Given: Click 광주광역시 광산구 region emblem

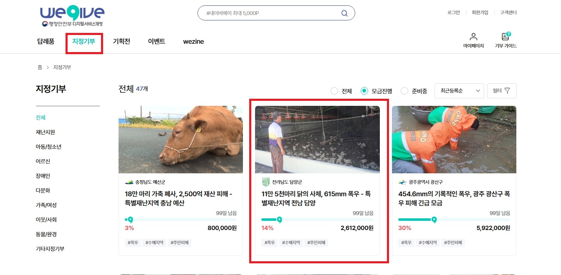Looking at the screenshot, I should coord(402,182).
